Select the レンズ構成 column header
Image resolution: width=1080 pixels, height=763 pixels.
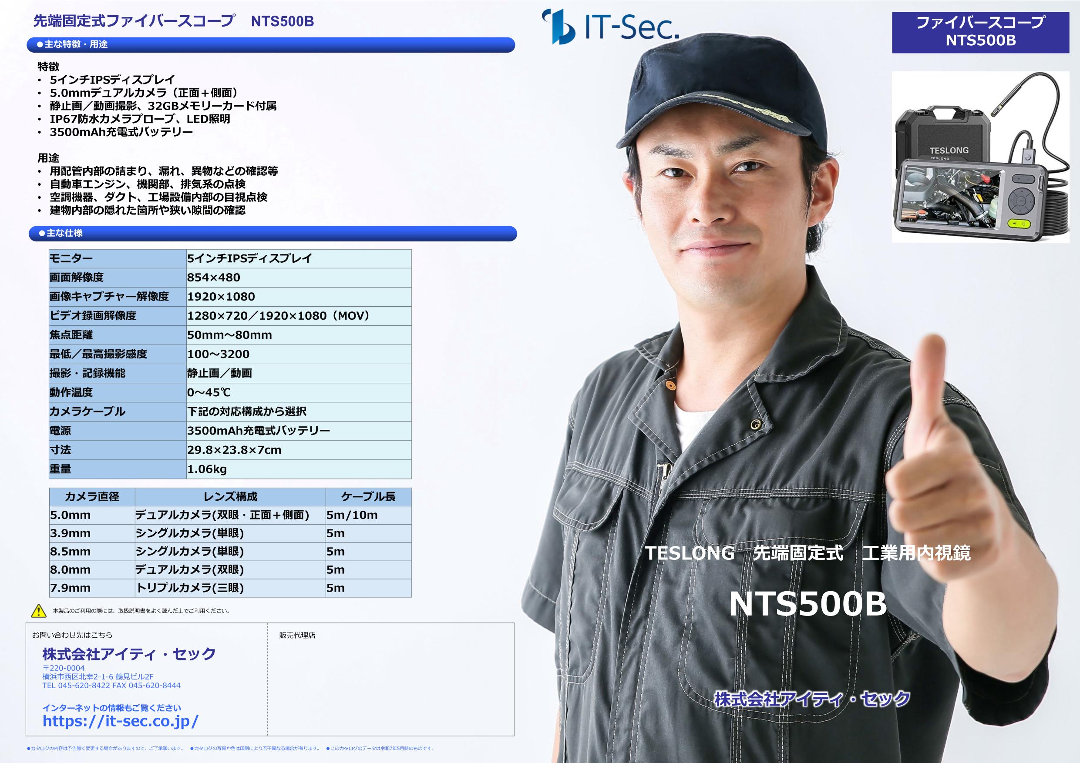tap(230, 497)
